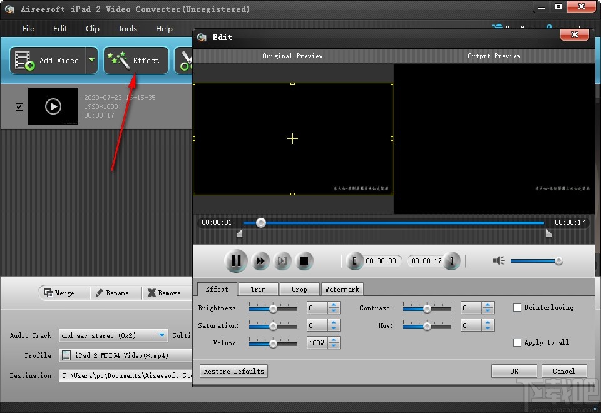Increase Saturation value with up arrow
This screenshot has width=601, height=413.
coord(334,323)
